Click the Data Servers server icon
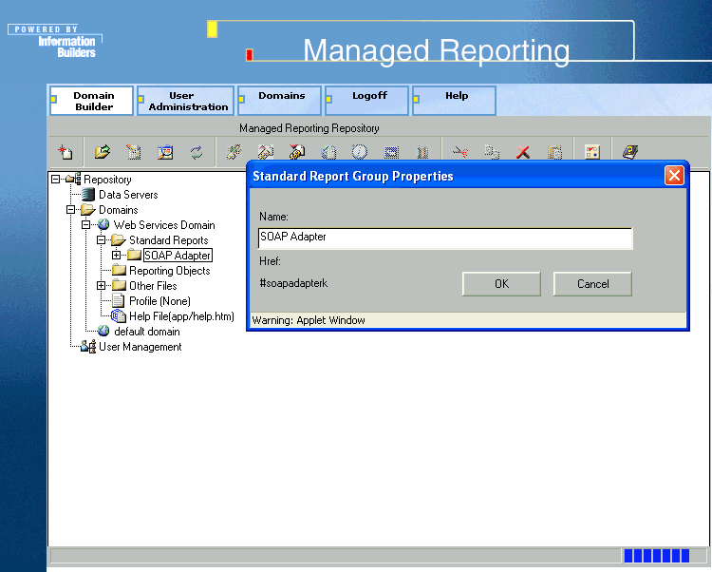This screenshot has width=712, height=572. tap(88, 195)
